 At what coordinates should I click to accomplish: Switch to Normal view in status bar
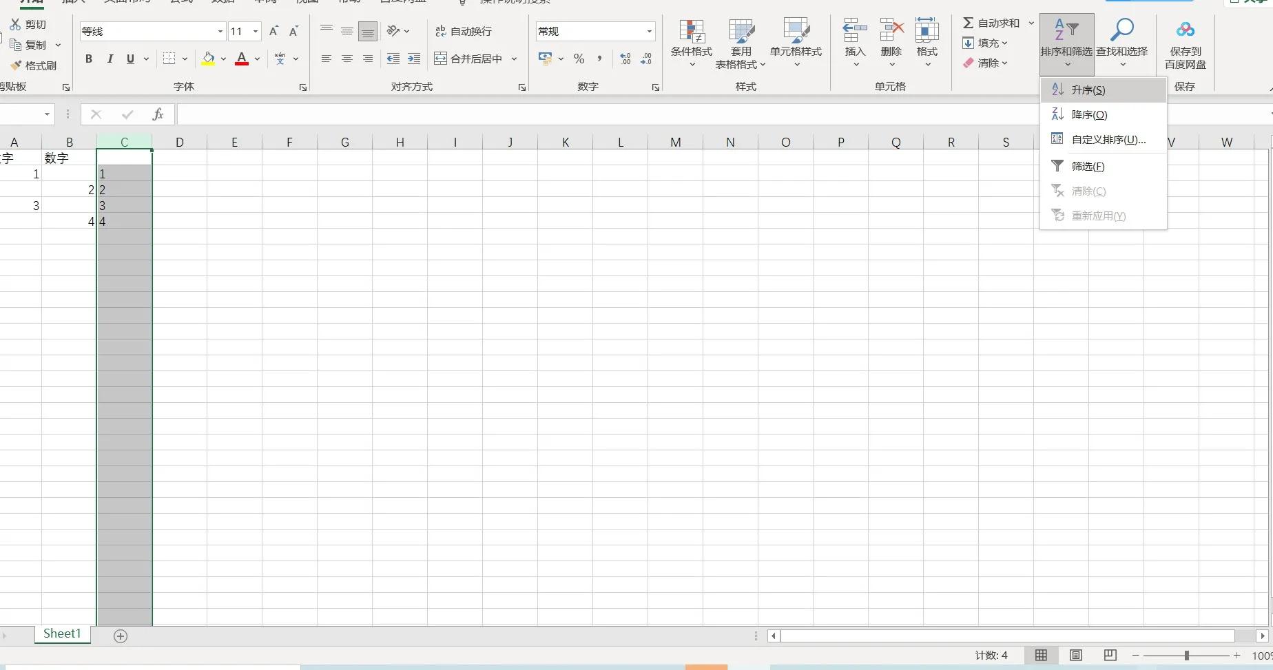pyautogui.click(x=1041, y=656)
